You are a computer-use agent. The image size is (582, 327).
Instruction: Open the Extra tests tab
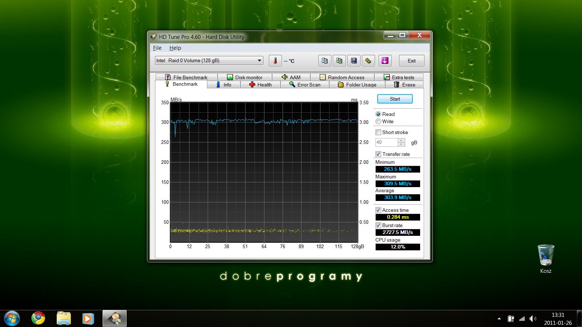(x=399, y=77)
